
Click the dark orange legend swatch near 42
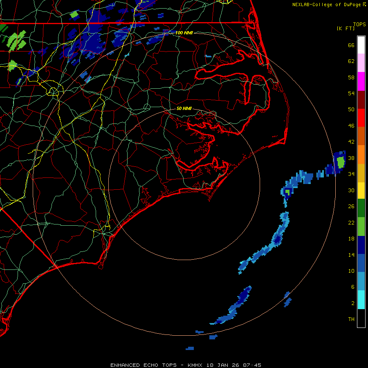pyautogui.click(x=361, y=136)
